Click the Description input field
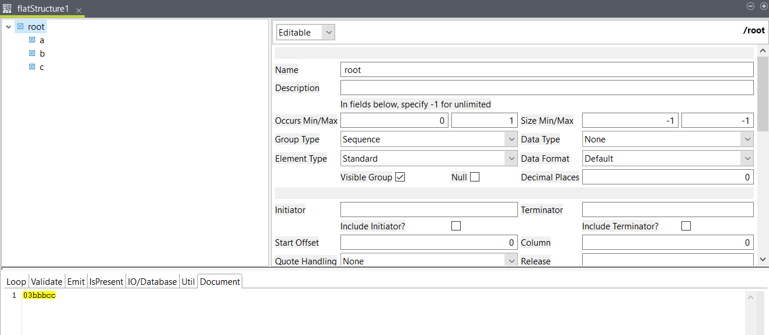This screenshot has height=335, width=769. click(x=547, y=88)
